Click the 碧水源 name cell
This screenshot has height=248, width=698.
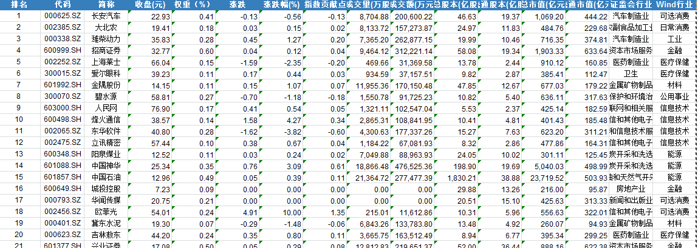[x=106, y=97]
